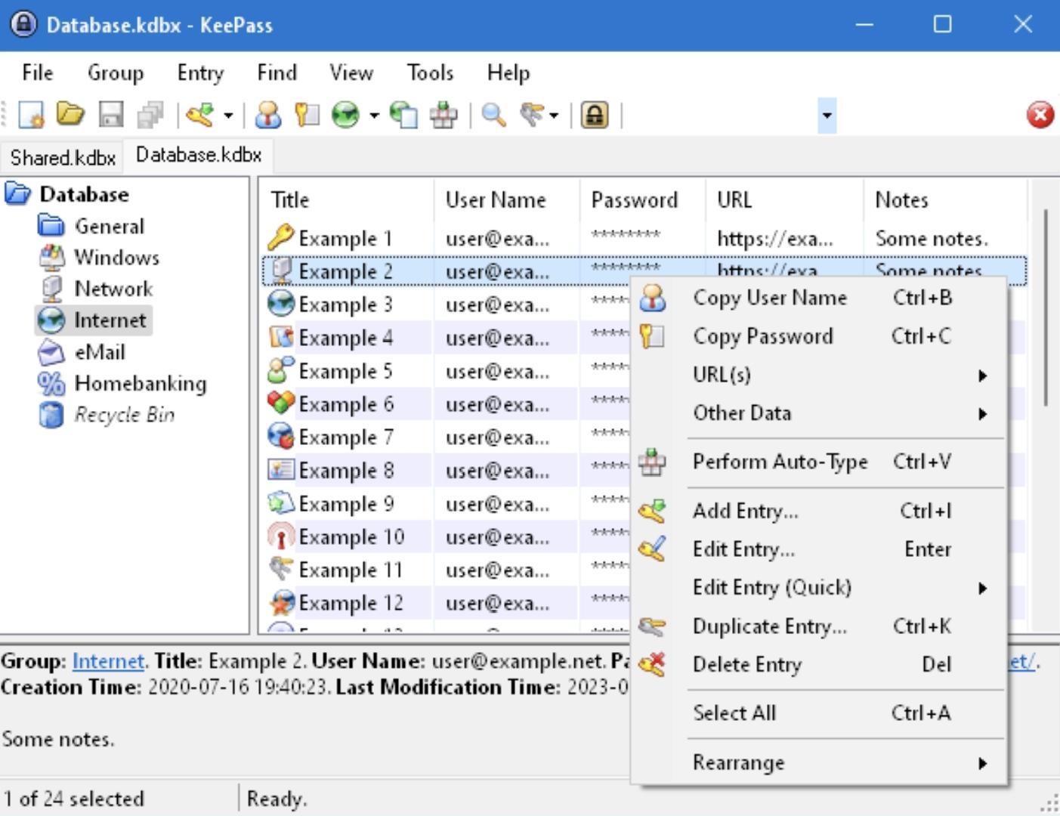This screenshot has width=1060, height=816.
Task: Copy the user name via the toolbar icon
Action: (x=270, y=115)
